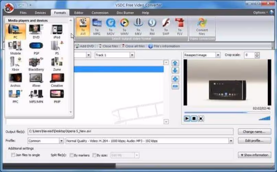Pick the Mobile device icon

[x=15, y=48]
